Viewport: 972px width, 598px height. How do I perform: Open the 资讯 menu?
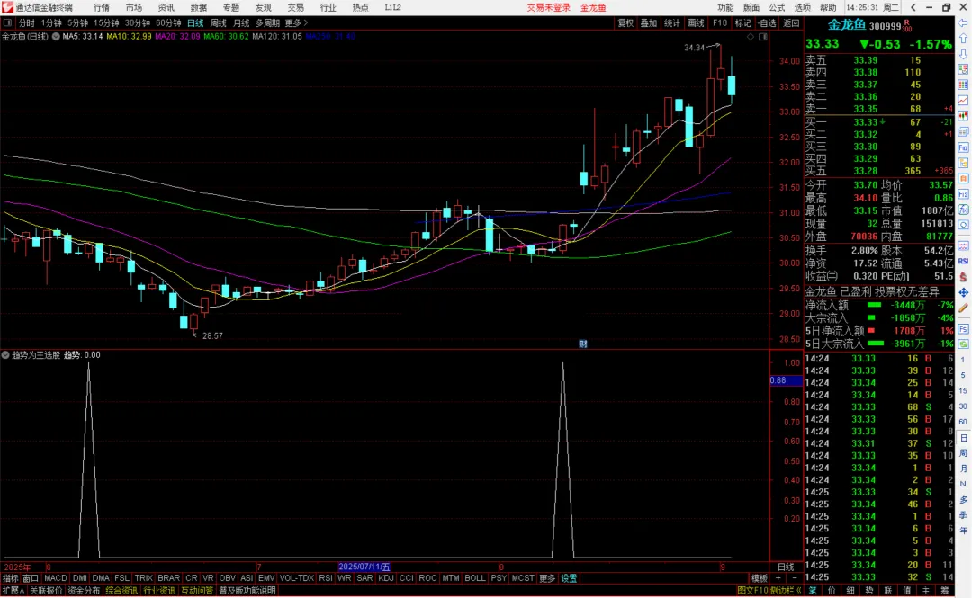[x=166, y=7]
